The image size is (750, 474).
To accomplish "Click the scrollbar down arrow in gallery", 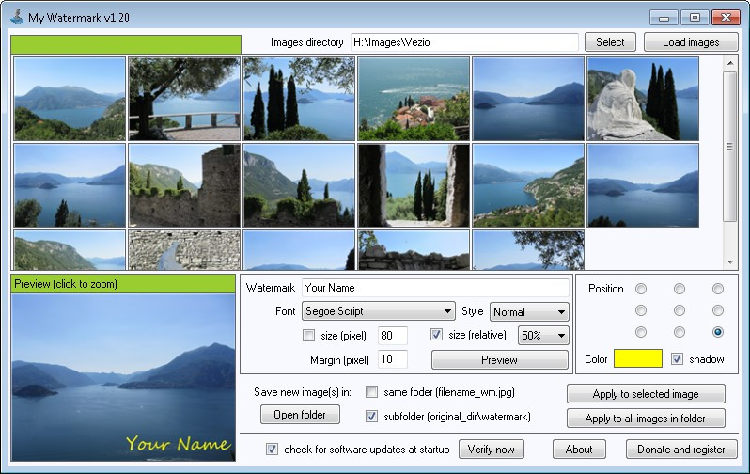I will coord(730,262).
